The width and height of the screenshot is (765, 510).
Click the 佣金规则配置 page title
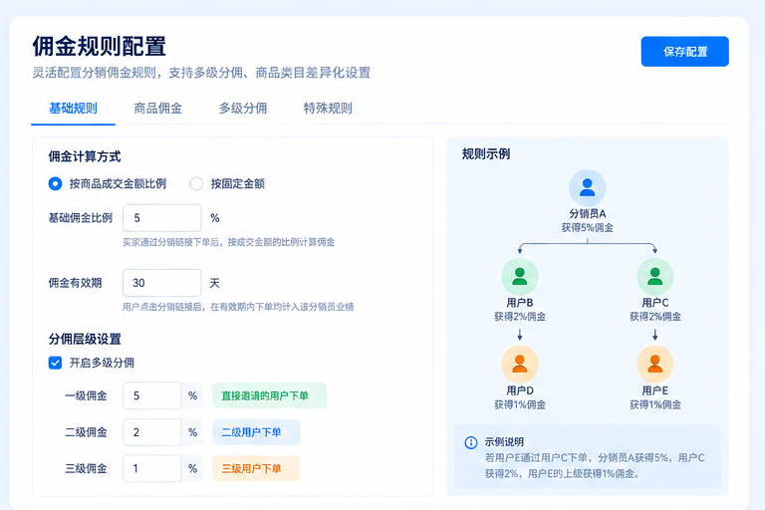coord(100,47)
